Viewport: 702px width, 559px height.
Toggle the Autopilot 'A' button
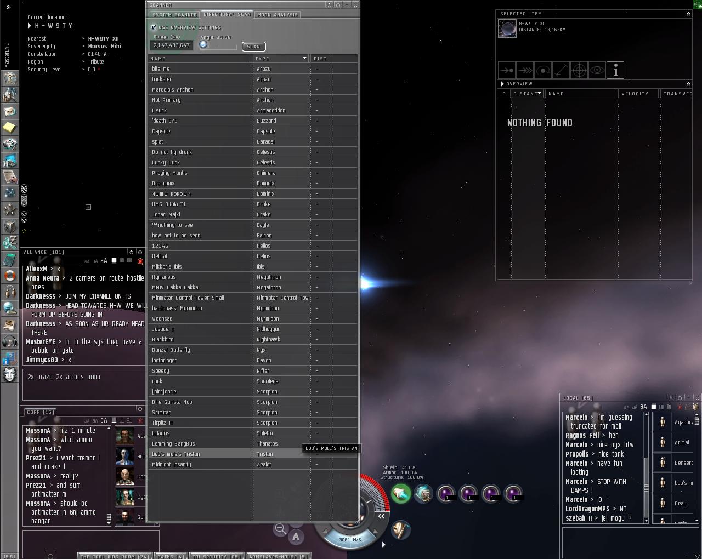pos(296,537)
